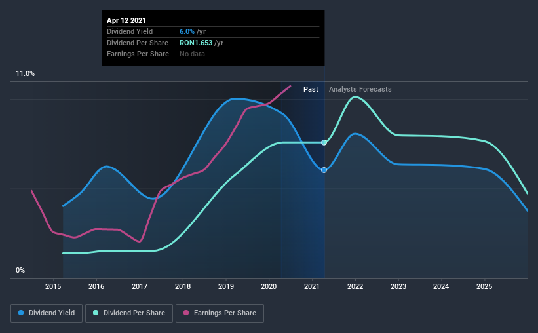
Task: Toggle the Earnings Per Share legend button
Action: click(220, 313)
